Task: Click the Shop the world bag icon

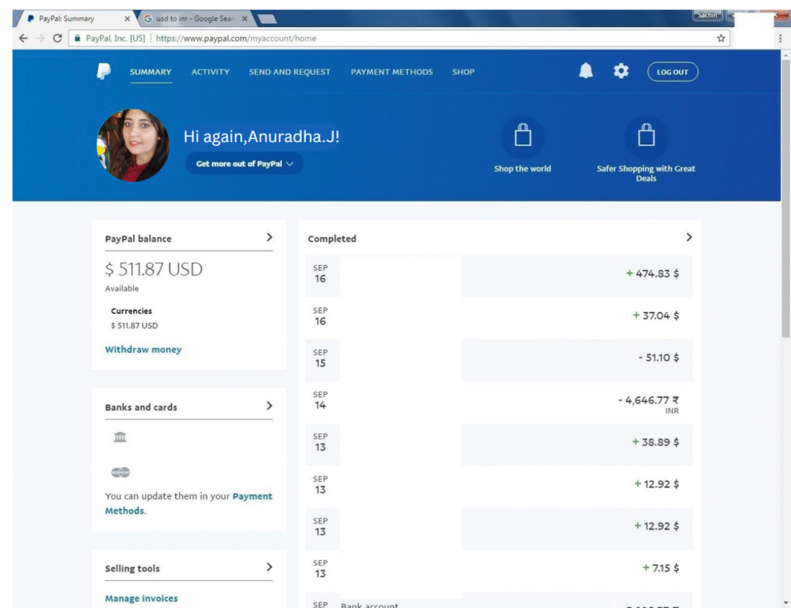Action: [523, 138]
